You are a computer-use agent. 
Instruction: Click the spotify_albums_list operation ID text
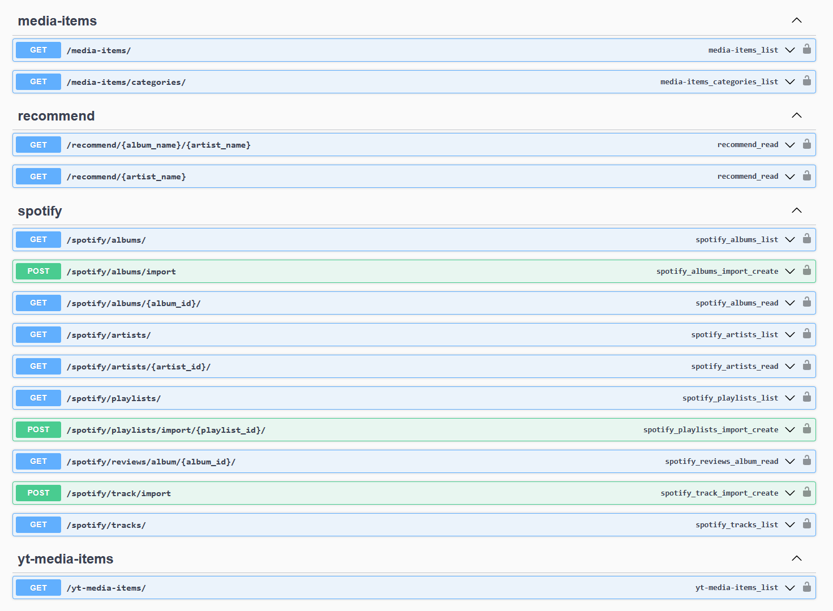737,239
